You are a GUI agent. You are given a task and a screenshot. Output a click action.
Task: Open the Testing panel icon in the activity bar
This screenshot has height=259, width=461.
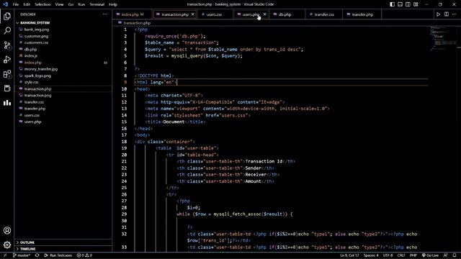coord(7,88)
